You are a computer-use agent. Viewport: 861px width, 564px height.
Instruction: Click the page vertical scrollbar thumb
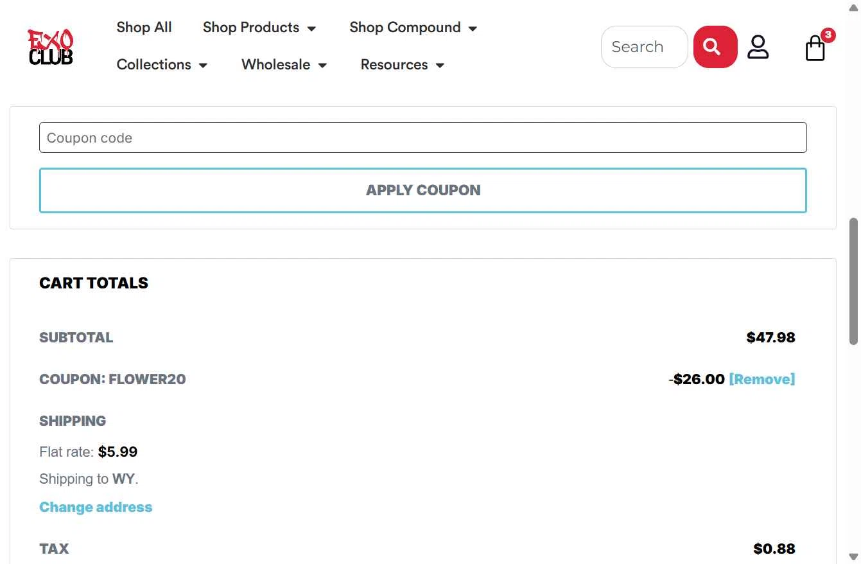pos(853,281)
